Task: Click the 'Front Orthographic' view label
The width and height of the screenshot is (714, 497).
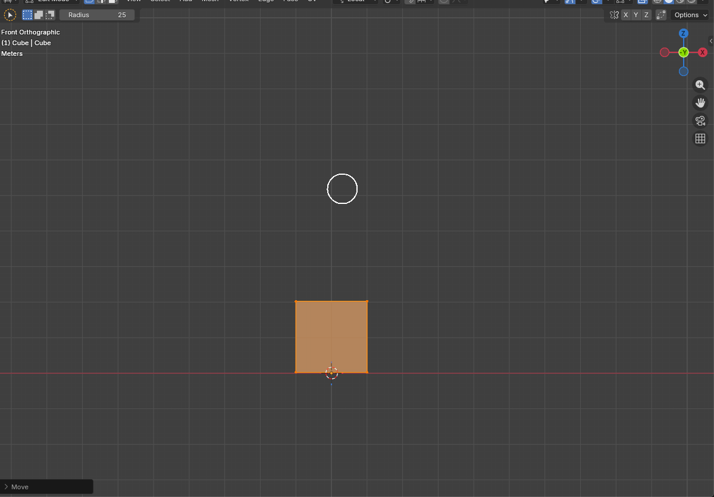Action: 30,32
